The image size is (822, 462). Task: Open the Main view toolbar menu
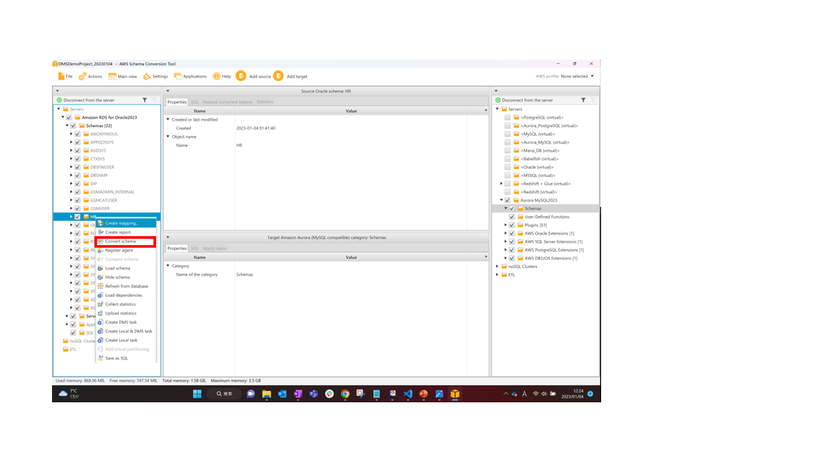click(x=123, y=76)
